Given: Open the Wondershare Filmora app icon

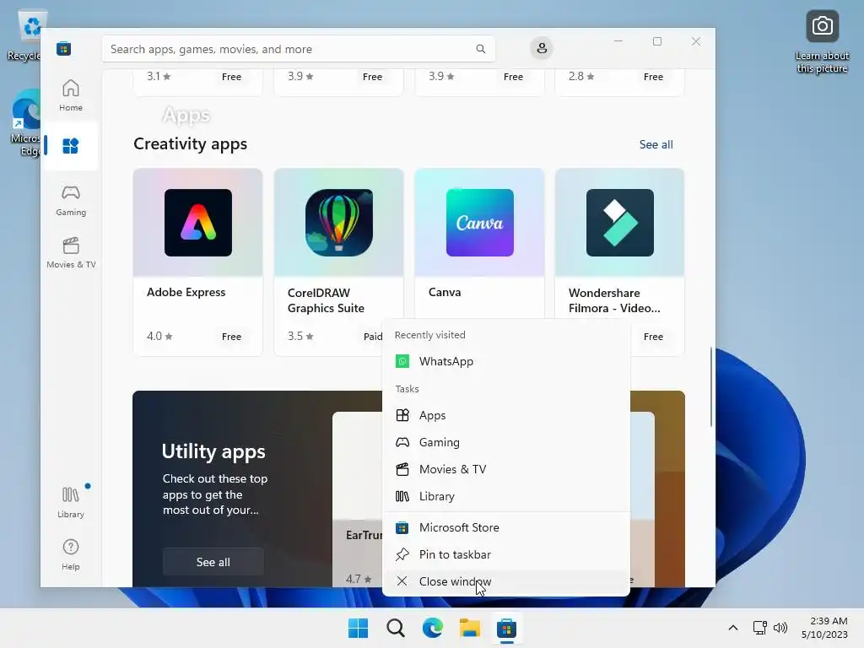Looking at the screenshot, I should (620, 223).
